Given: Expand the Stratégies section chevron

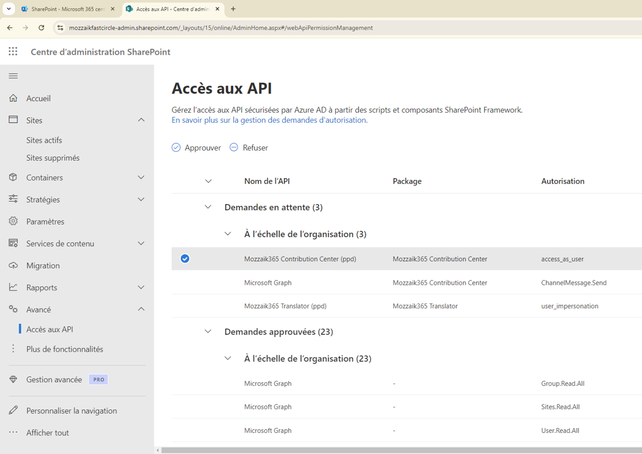Looking at the screenshot, I should pyautogui.click(x=141, y=199).
